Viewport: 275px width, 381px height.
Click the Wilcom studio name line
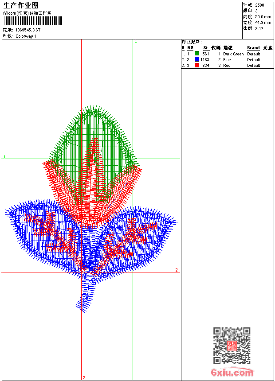[27, 13]
